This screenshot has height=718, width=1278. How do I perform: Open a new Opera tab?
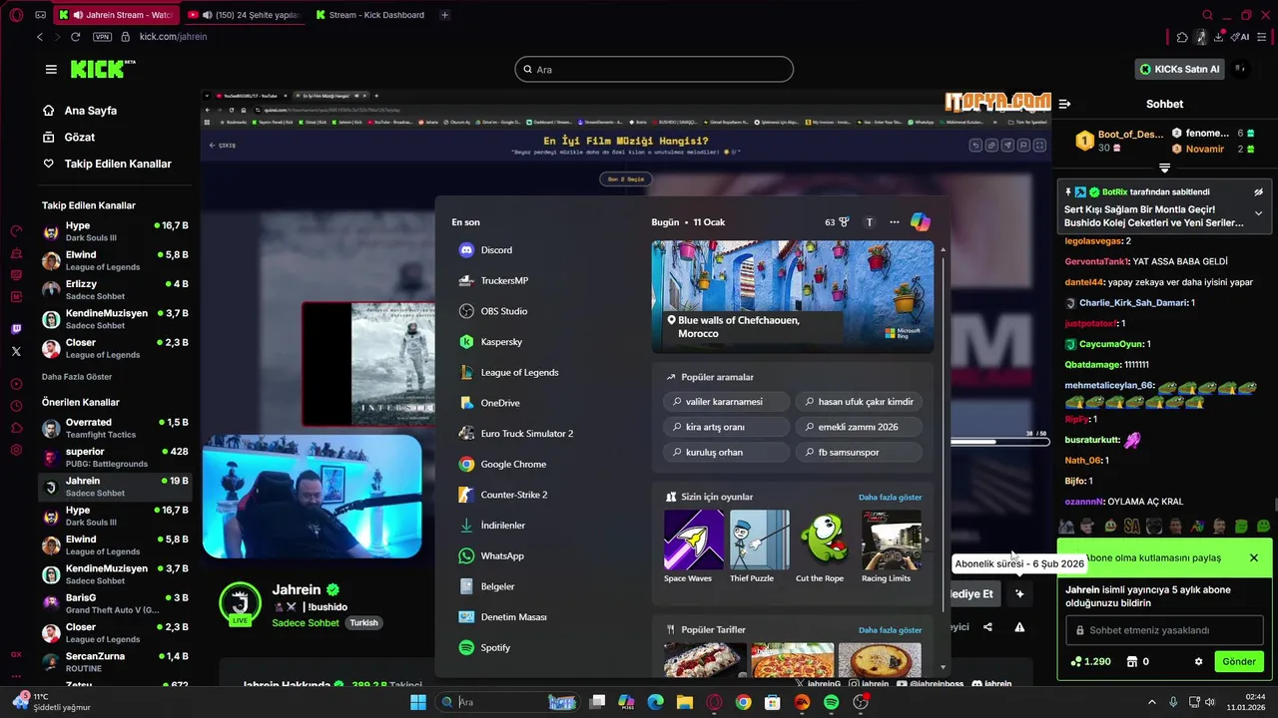click(x=444, y=15)
